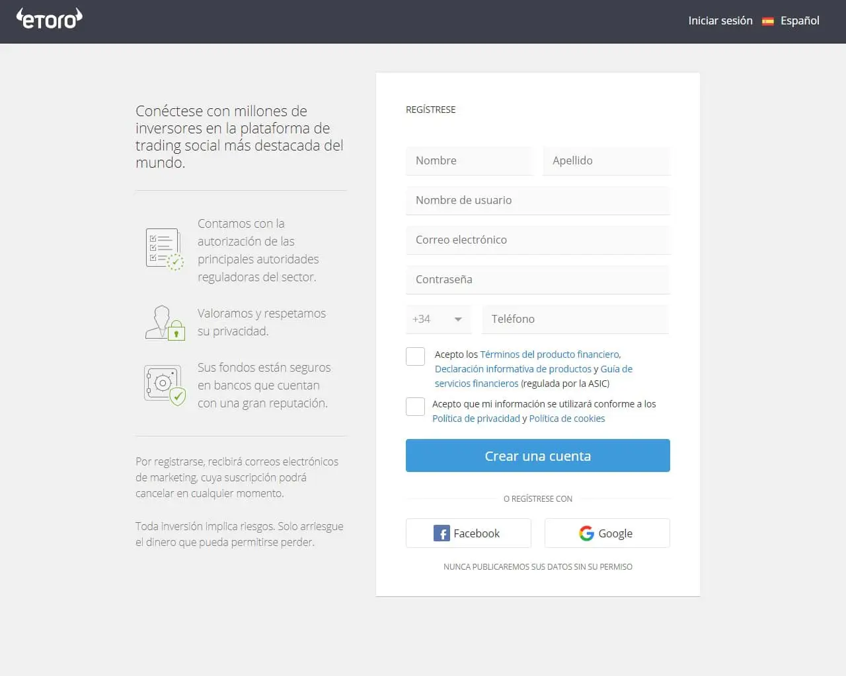Check the privacy policy consent checkbox
Image resolution: width=846 pixels, height=676 pixels.
[x=415, y=406]
